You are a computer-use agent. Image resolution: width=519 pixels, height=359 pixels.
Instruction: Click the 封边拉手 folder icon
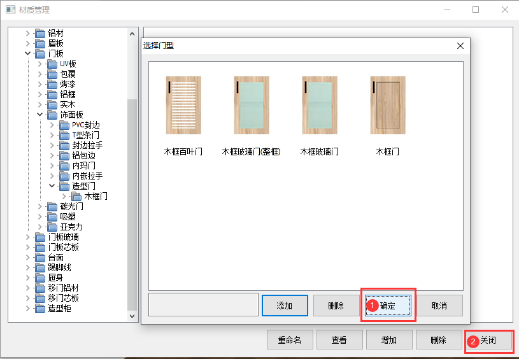(x=64, y=146)
